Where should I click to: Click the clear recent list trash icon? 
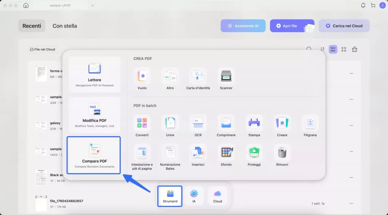point(355,49)
